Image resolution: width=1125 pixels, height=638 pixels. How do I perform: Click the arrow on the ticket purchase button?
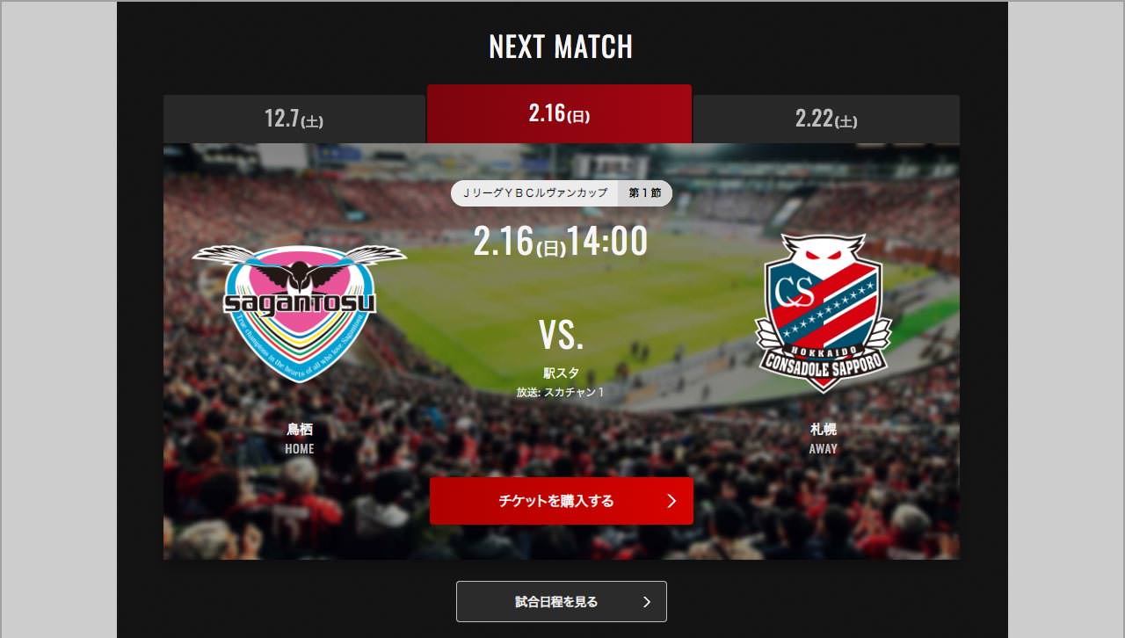coord(671,501)
